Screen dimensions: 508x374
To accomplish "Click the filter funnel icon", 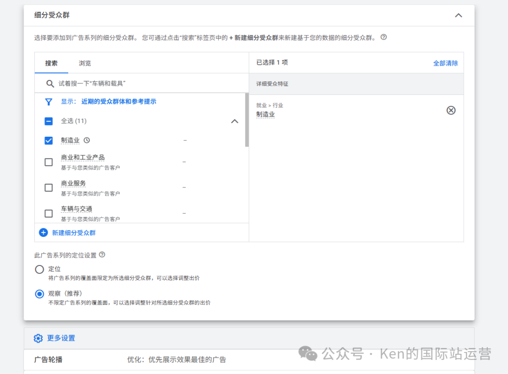I will click(x=48, y=102).
